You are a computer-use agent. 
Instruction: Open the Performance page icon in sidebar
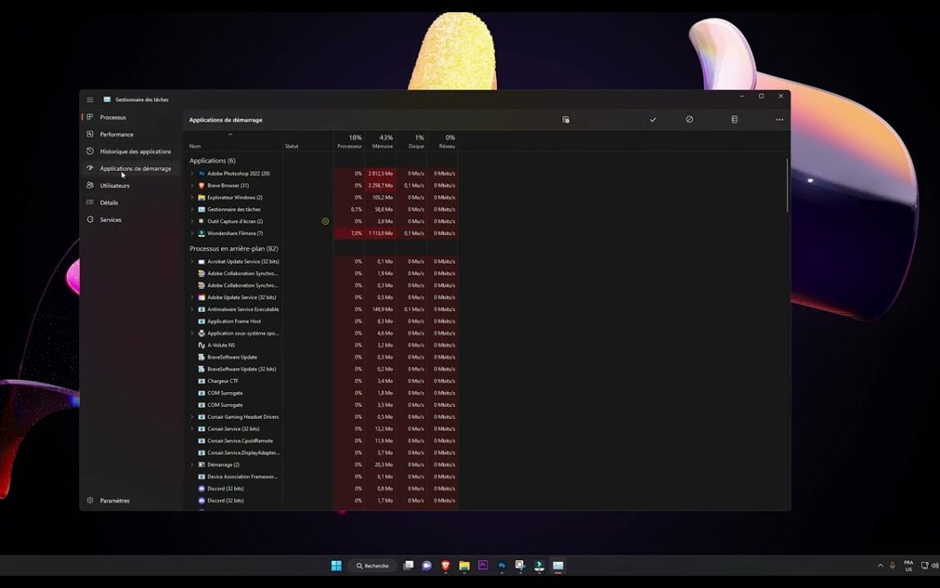tap(90, 134)
